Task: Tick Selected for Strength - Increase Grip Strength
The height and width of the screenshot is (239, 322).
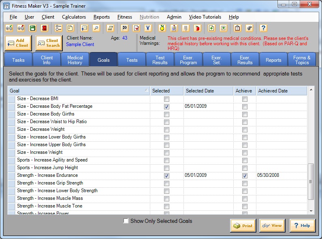Action: pos(166,184)
